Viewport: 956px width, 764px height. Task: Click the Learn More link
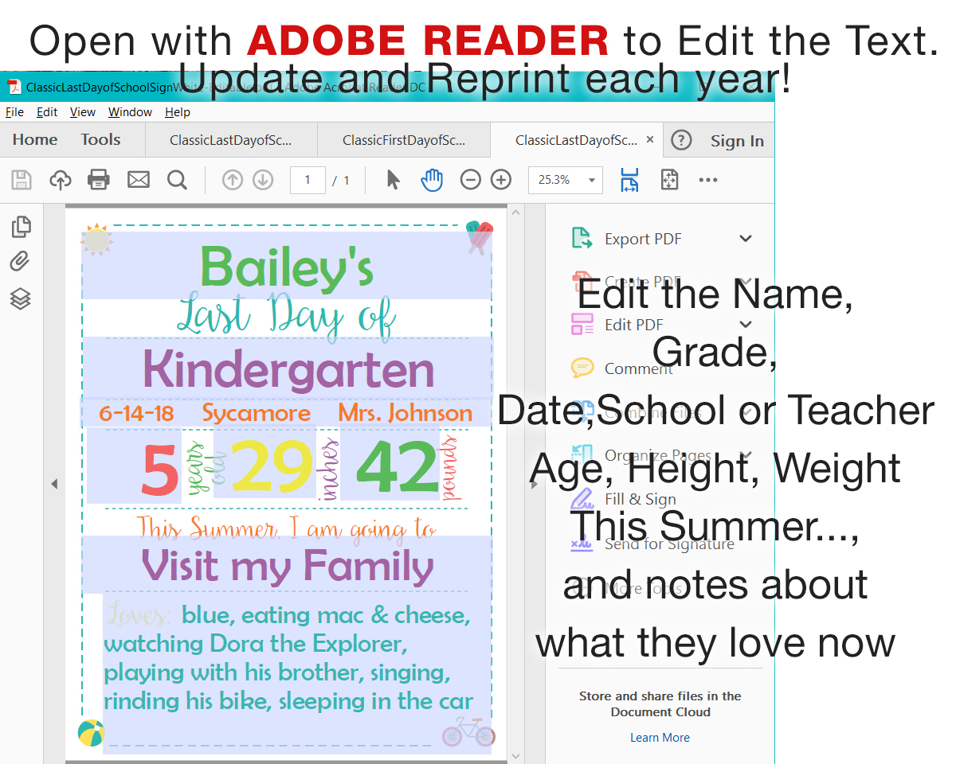tap(660, 738)
